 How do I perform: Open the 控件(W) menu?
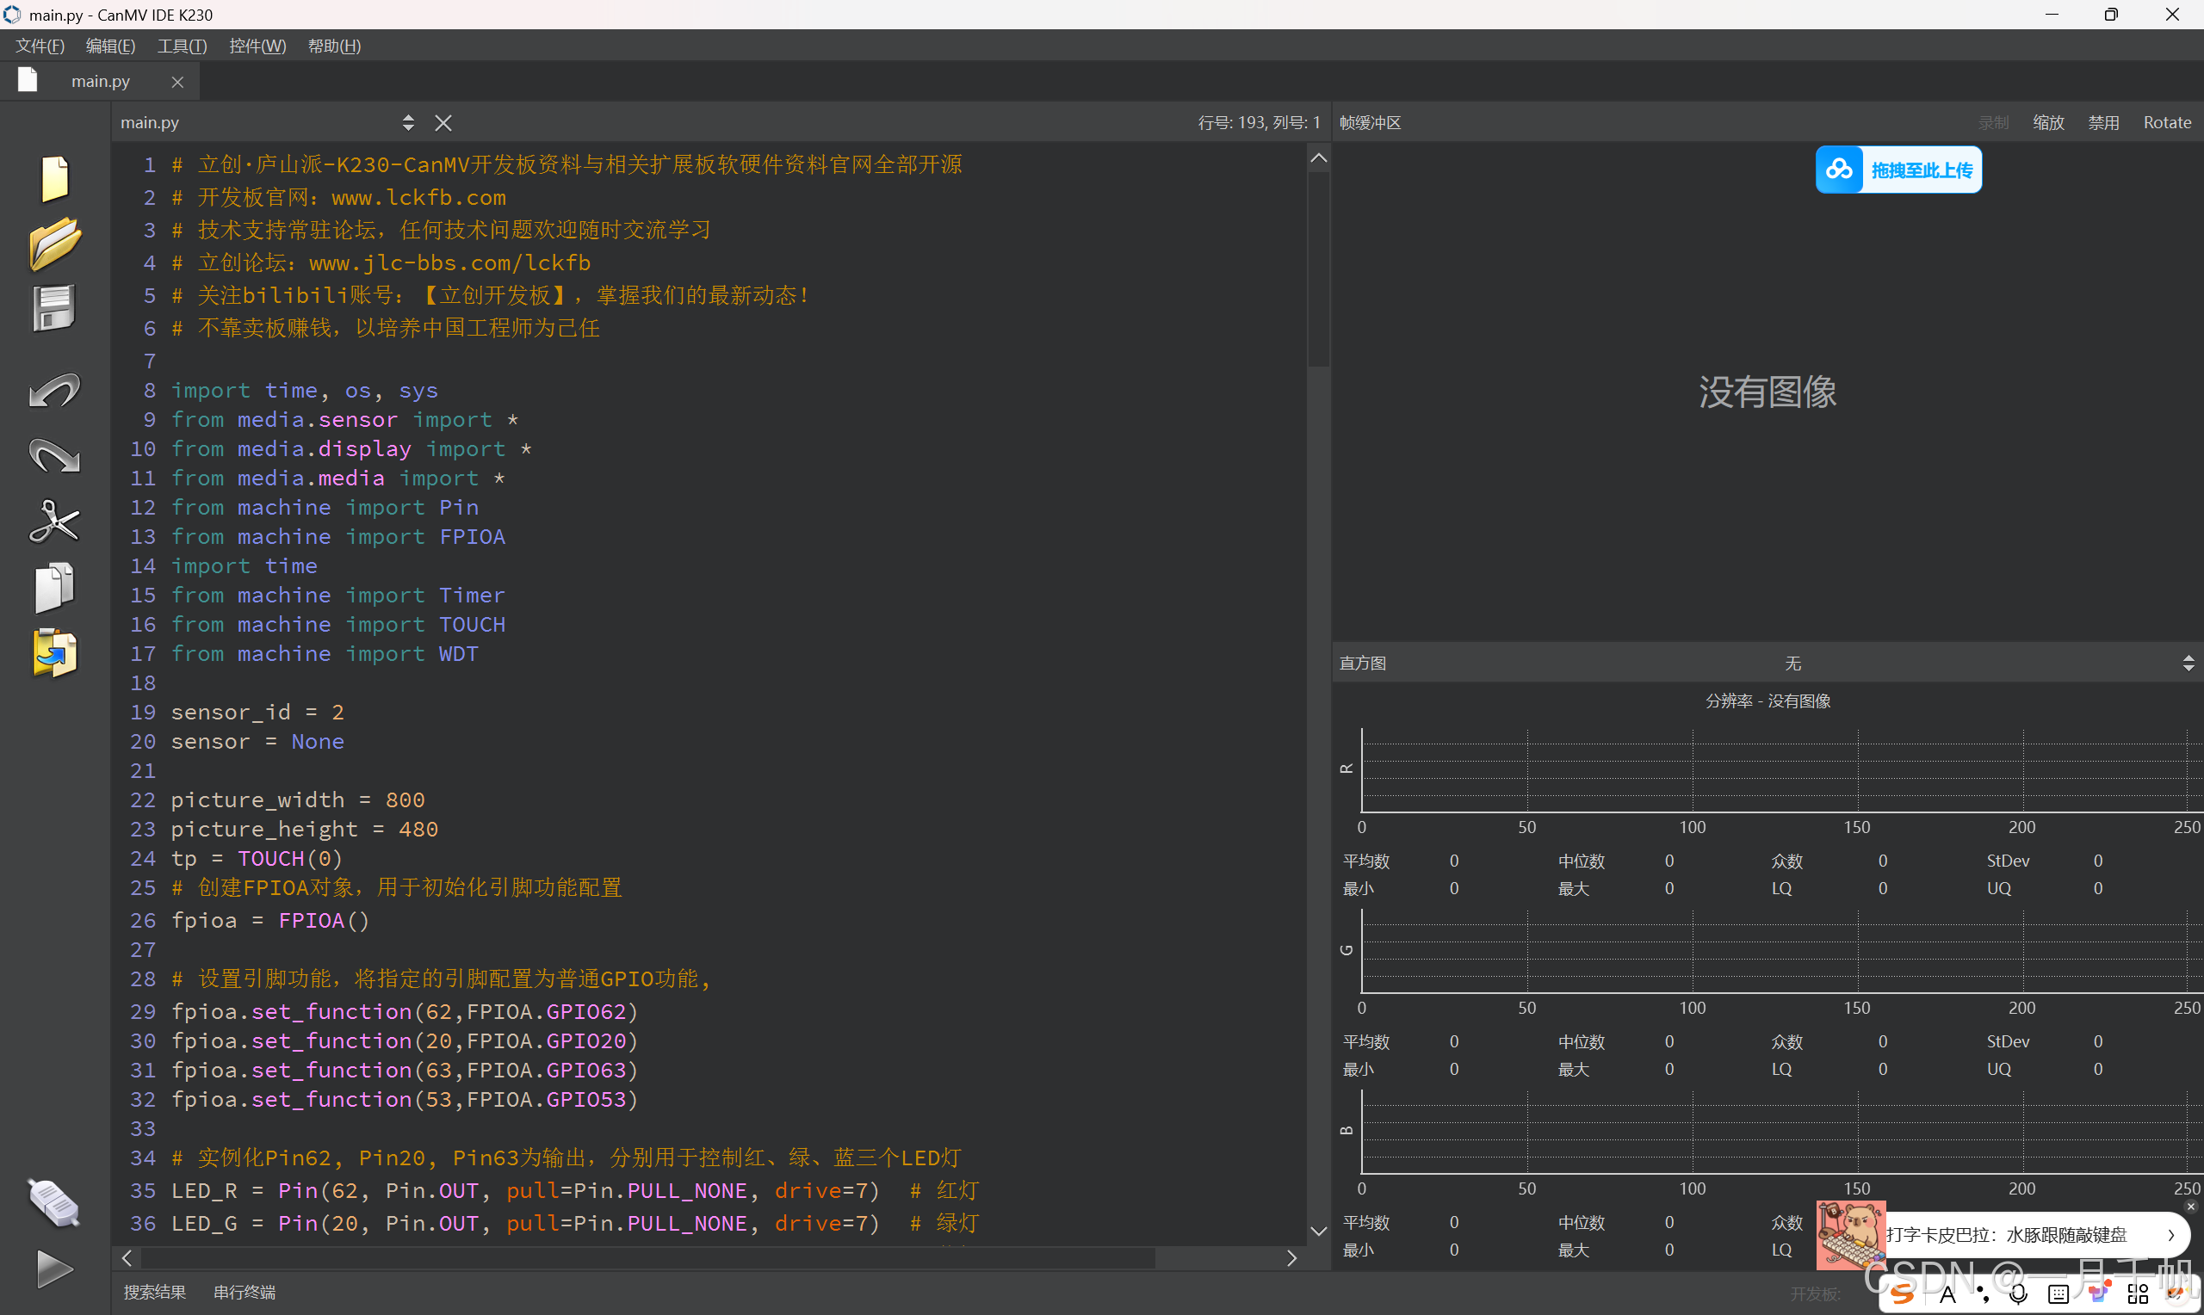pyautogui.click(x=257, y=46)
